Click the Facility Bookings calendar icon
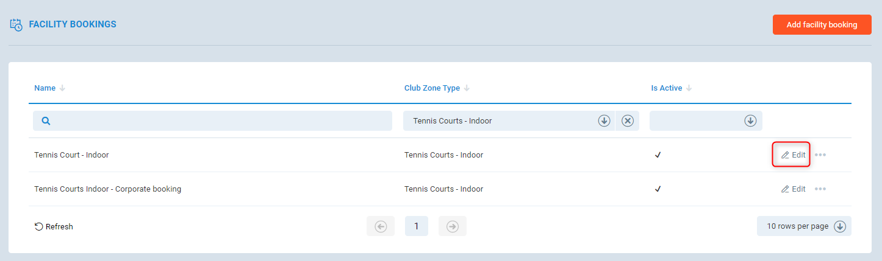The height and width of the screenshot is (261, 882). pyautogui.click(x=16, y=25)
